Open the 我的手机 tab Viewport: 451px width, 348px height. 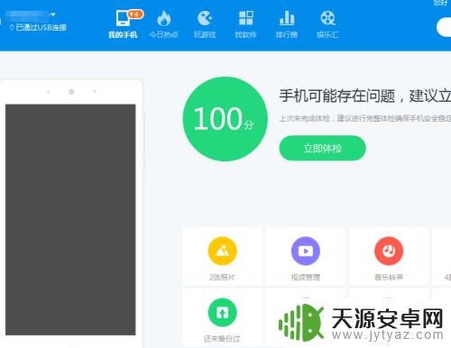click(123, 24)
